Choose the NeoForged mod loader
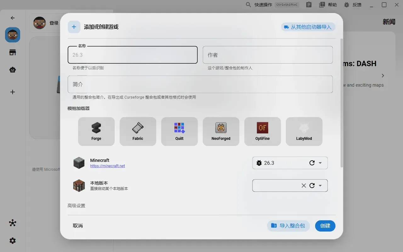Screen dimensions: 403x252 pyautogui.click(x=221, y=131)
